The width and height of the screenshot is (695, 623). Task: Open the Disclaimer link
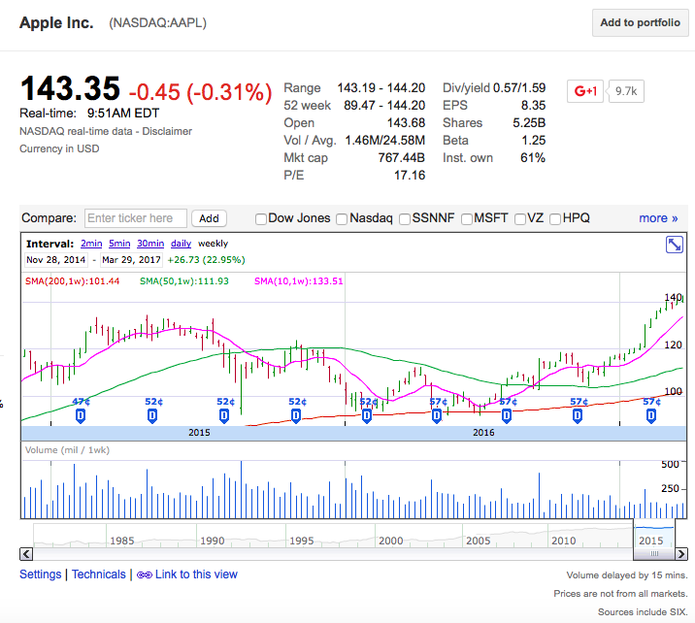click(167, 131)
